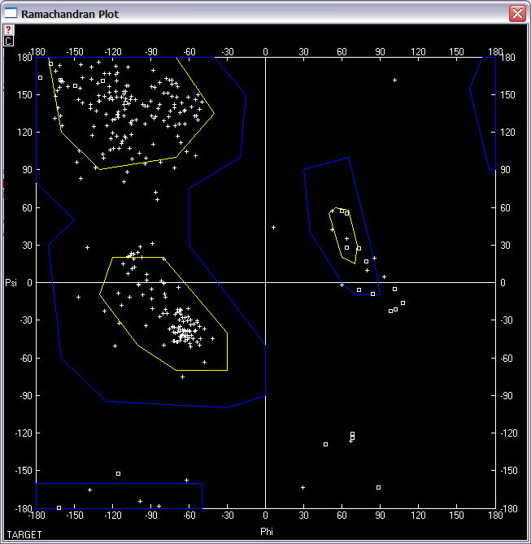Viewport: 531px width, 544px height.
Task: Select cross residue near phi 30, psi -163
Action: coord(302,487)
